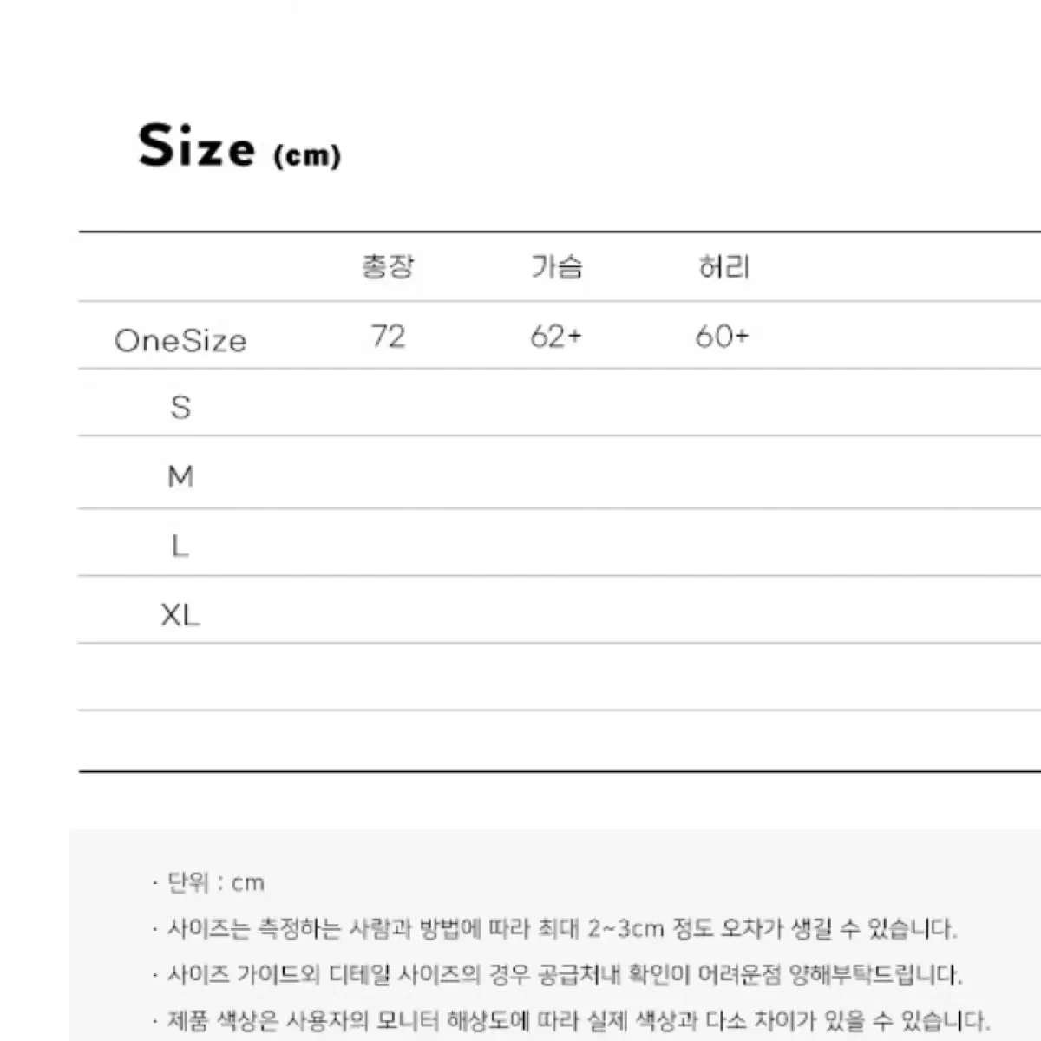1041x1041 pixels.
Task: Click the (cm) unit label beside Size
Action: [x=307, y=156]
